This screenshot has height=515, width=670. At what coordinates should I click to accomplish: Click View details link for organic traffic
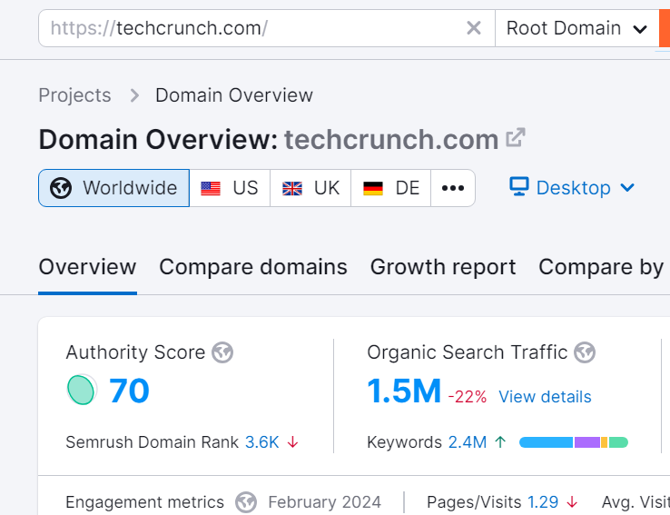click(x=545, y=397)
